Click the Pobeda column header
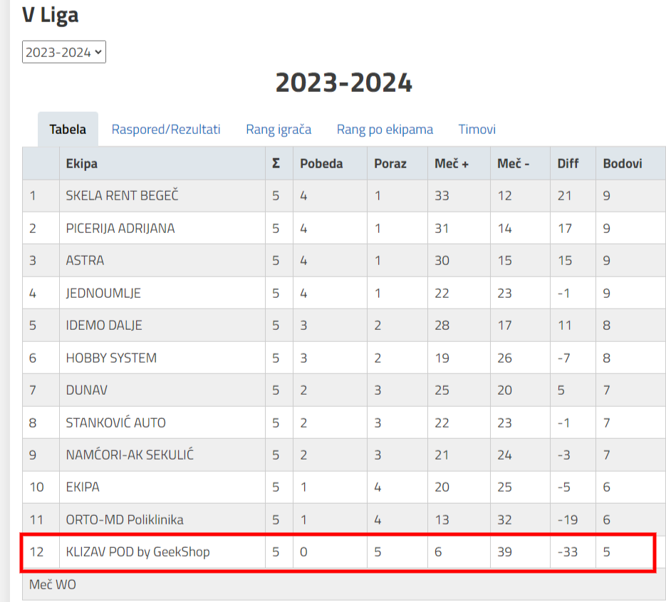 tap(321, 164)
